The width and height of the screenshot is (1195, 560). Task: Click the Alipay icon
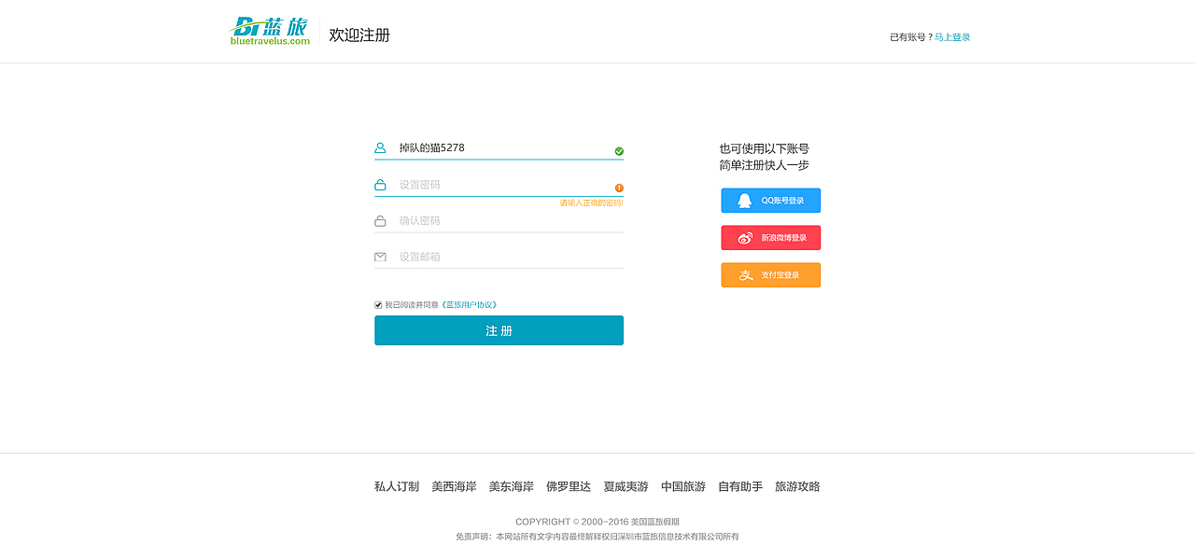click(x=745, y=275)
